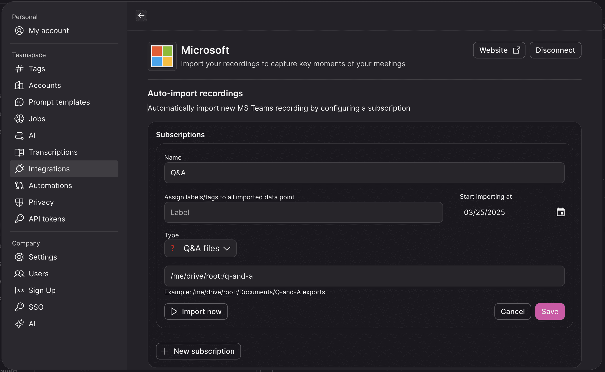This screenshot has width=605, height=372.
Task: Click the Subscriptions heading
Action: [x=180, y=135]
